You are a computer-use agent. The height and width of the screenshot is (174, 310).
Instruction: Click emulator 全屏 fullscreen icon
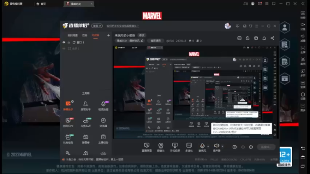(303, 49)
